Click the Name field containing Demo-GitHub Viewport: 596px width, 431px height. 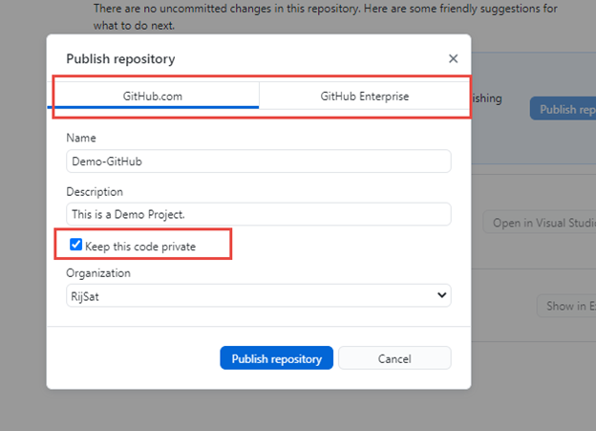tap(258, 162)
